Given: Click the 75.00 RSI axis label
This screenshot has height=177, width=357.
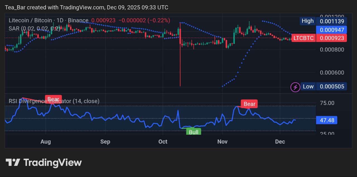Looking at the screenshot, I should 327,103.
